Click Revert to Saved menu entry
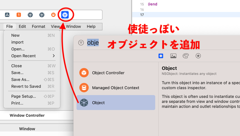This screenshot has width=240, height=136. click(26, 86)
